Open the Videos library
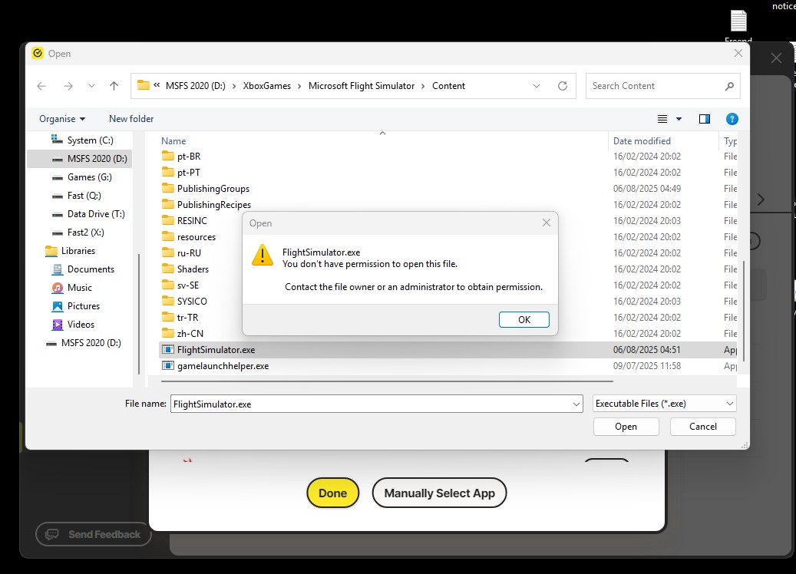 (x=74, y=325)
